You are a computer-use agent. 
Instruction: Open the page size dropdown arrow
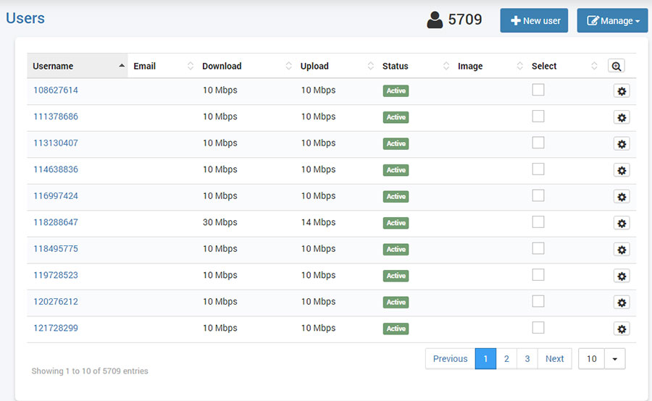[x=615, y=359]
